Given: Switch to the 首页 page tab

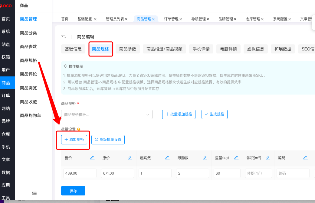Looking at the screenshot, I should point(65,19).
